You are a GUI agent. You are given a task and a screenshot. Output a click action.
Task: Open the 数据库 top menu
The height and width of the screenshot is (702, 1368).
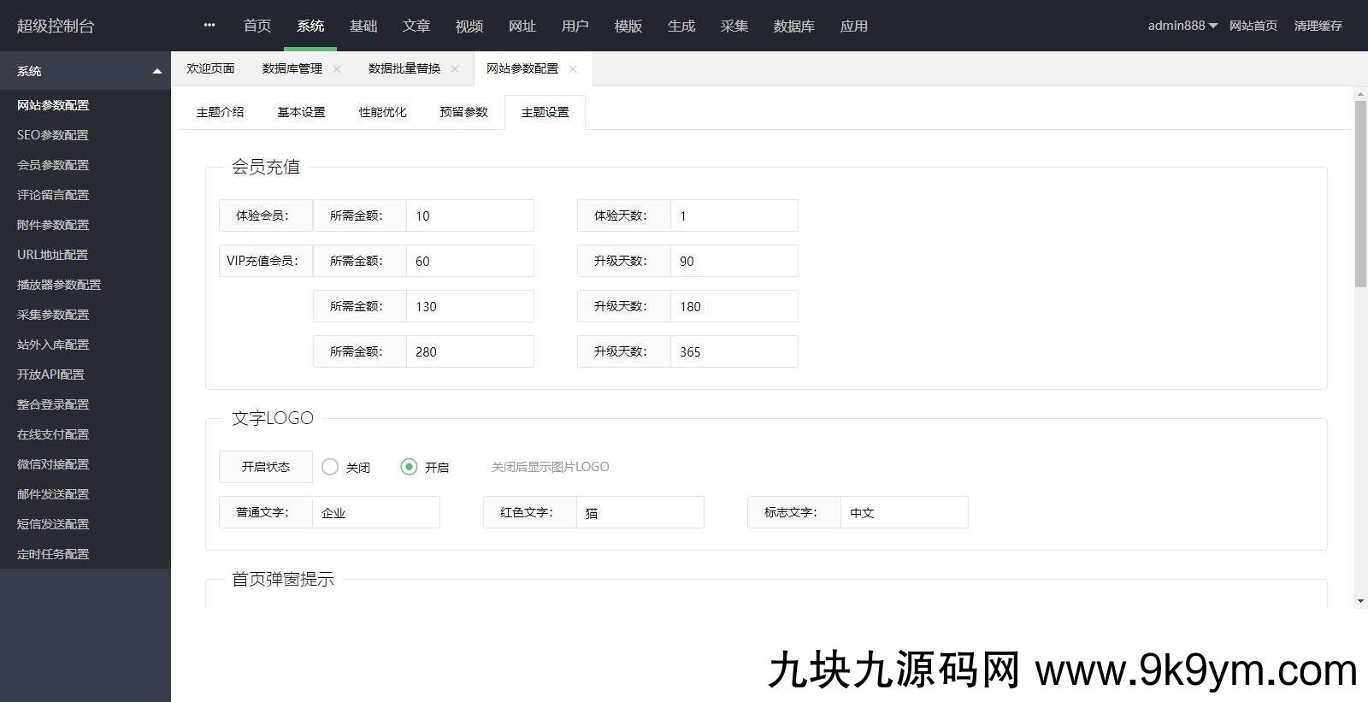[x=793, y=27]
